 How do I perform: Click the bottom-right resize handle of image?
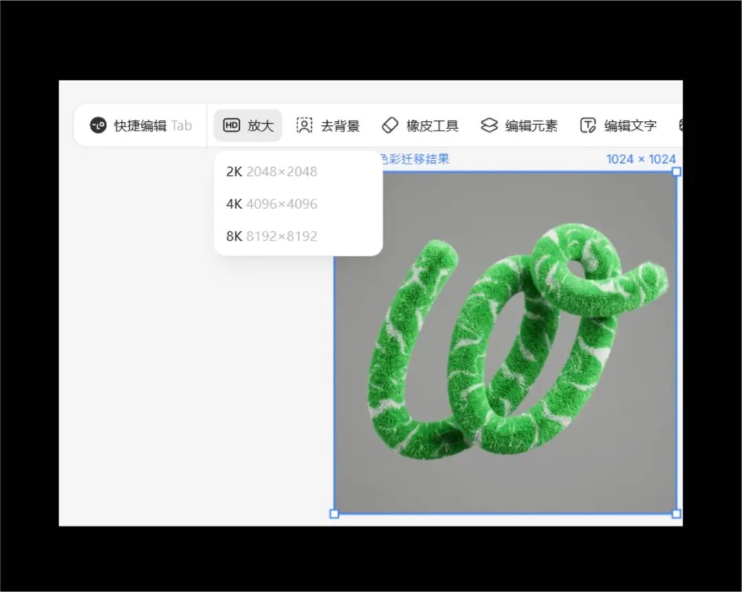pyautogui.click(x=676, y=514)
